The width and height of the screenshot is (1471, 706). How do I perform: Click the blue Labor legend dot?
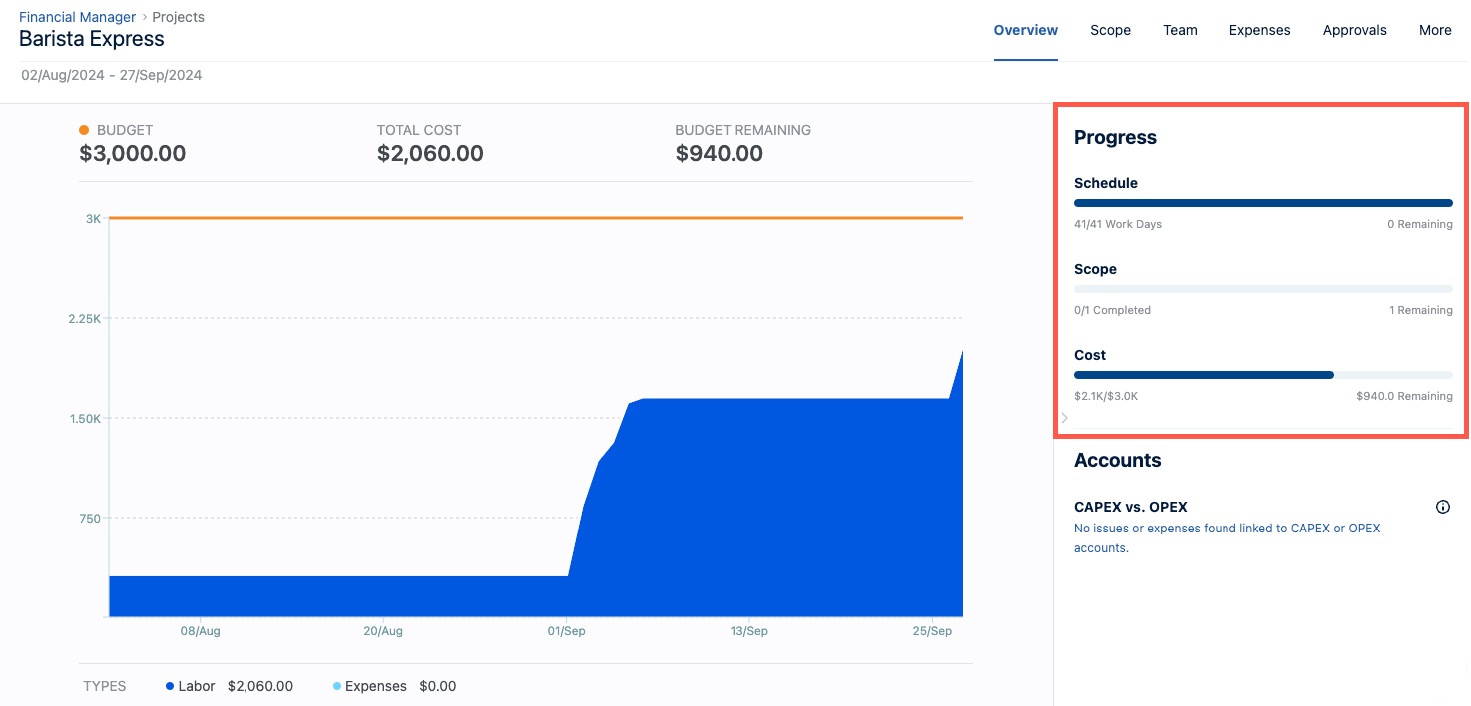(168, 686)
